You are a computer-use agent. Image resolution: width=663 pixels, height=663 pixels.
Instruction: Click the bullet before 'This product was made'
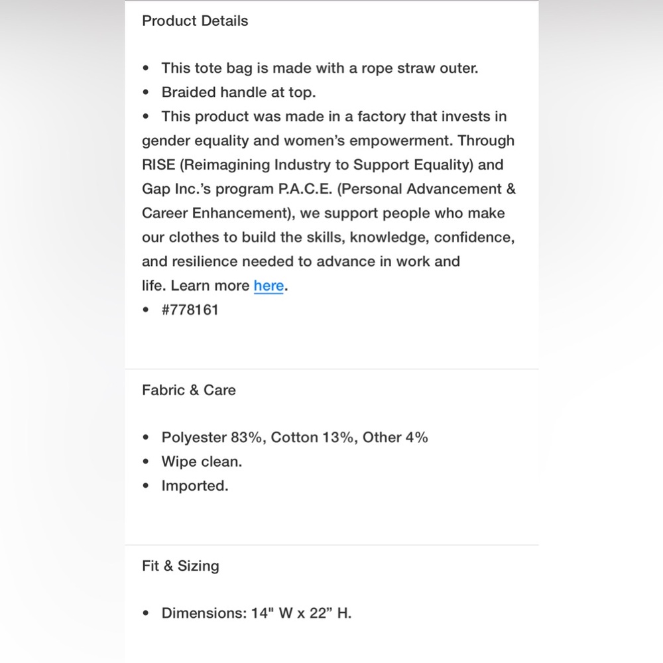tap(146, 116)
